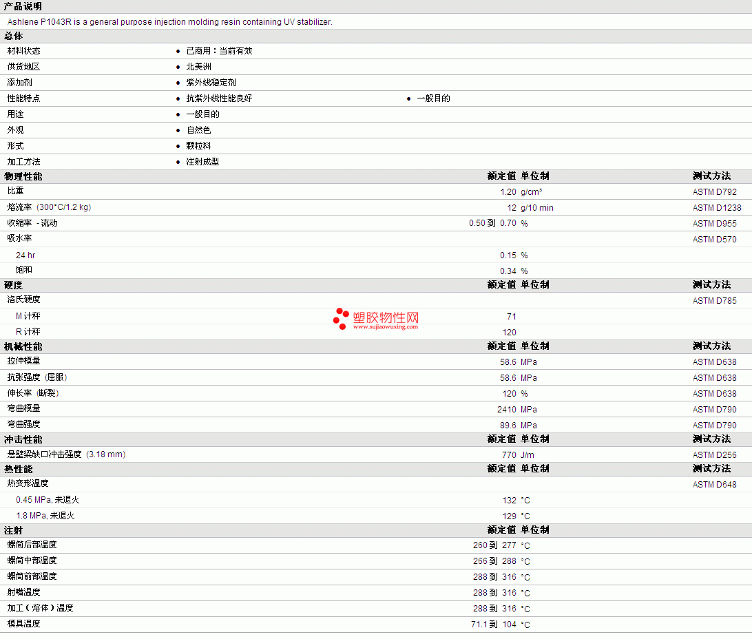Click the '螺筒前部温度' row label
The height and width of the screenshot is (639, 752).
(x=32, y=576)
